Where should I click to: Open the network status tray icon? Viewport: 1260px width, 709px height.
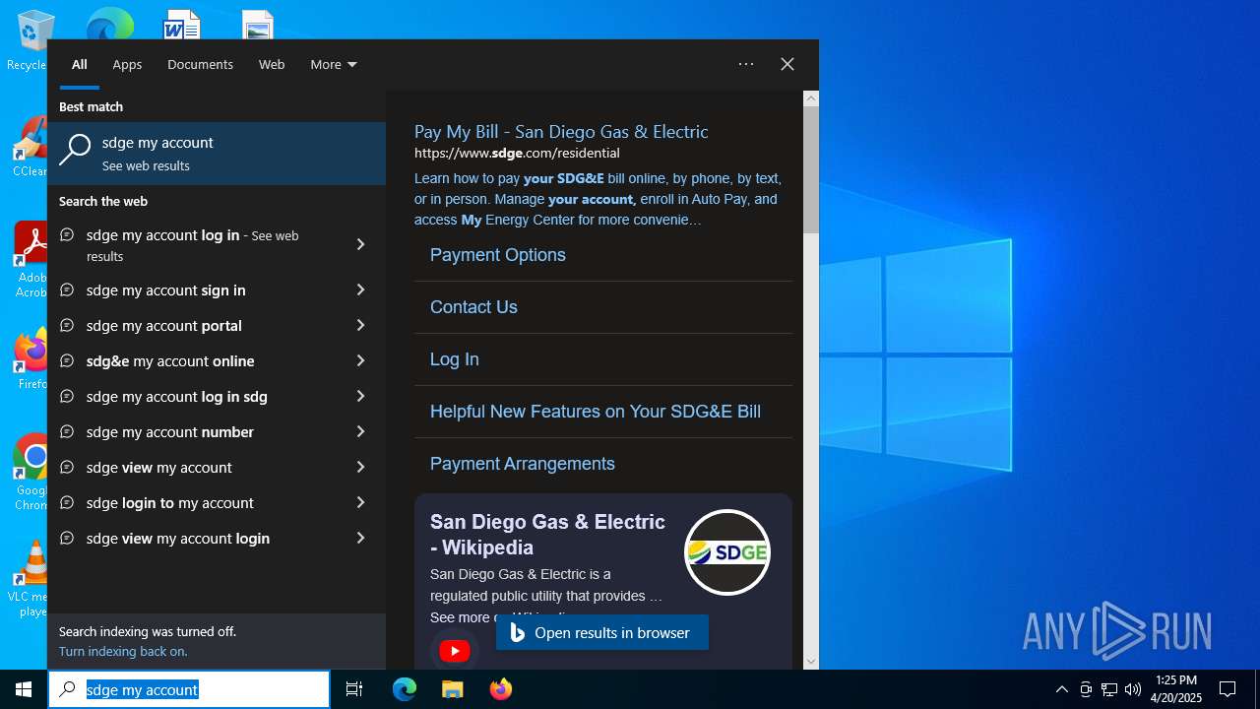coord(1109,689)
